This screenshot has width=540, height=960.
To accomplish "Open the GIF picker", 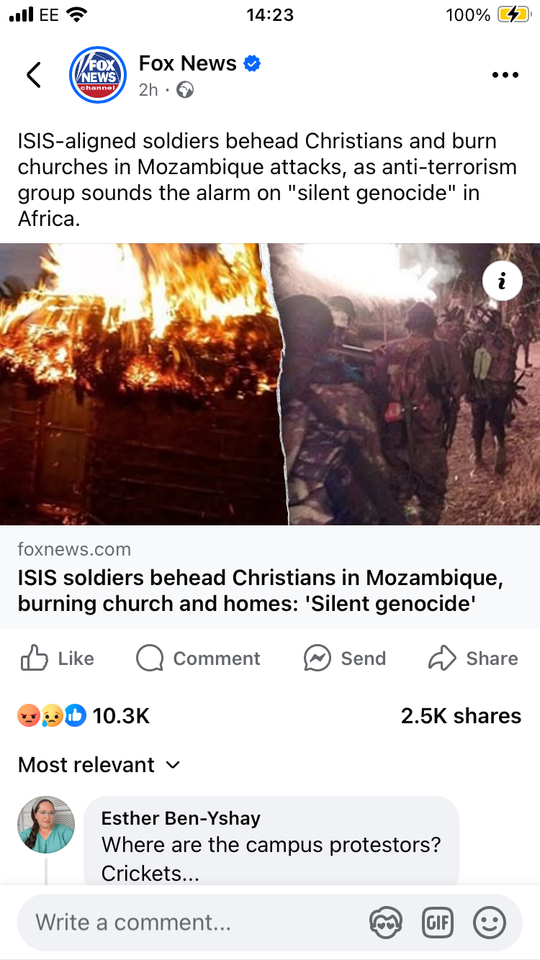I will click(437, 923).
